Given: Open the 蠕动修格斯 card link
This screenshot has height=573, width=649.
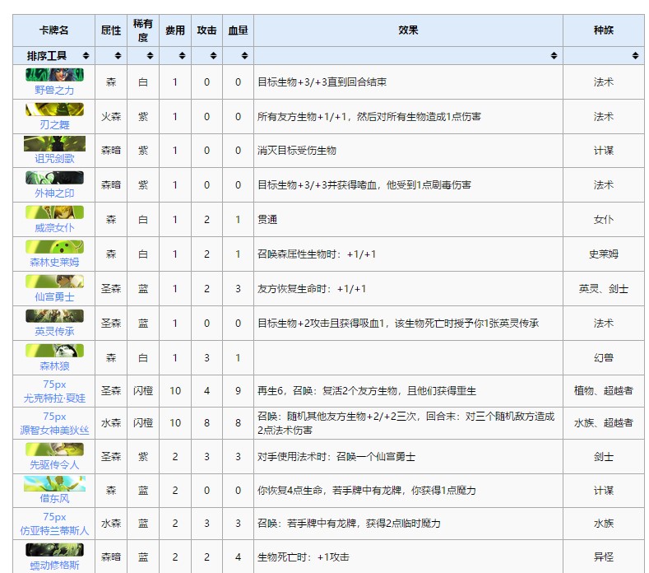Looking at the screenshot, I should (54, 565).
